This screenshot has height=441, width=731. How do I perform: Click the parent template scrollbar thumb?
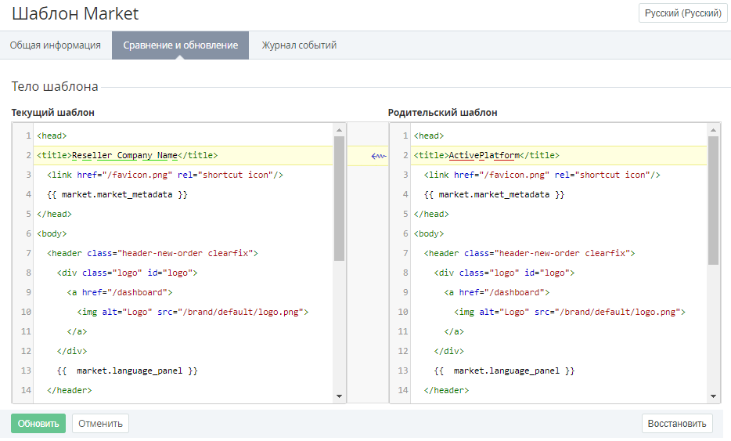point(714,200)
